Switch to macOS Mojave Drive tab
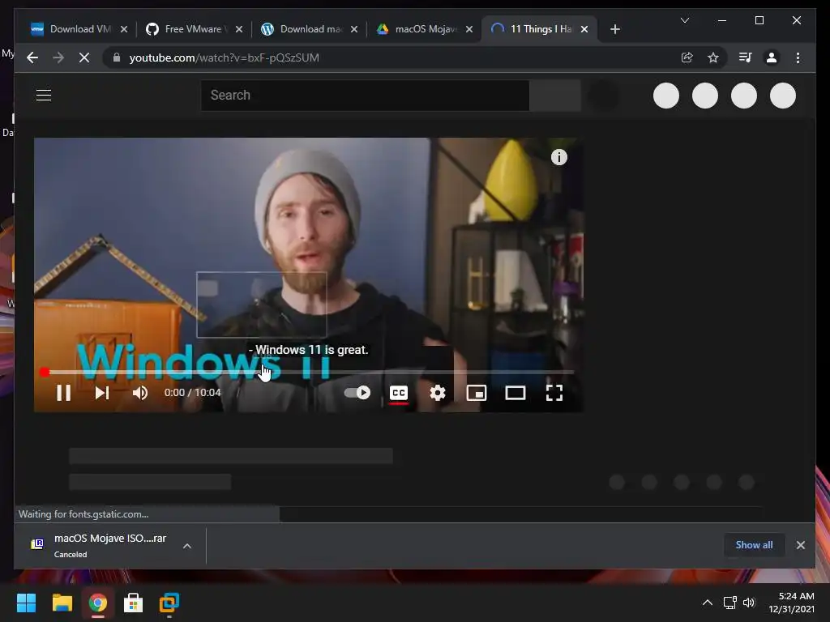The height and width of the screenshot is (622, 830). point(425,29)
